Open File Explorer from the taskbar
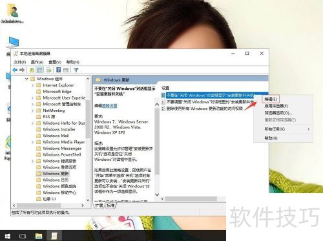Viewport: 323px width, 241px height. coord(39,236)
